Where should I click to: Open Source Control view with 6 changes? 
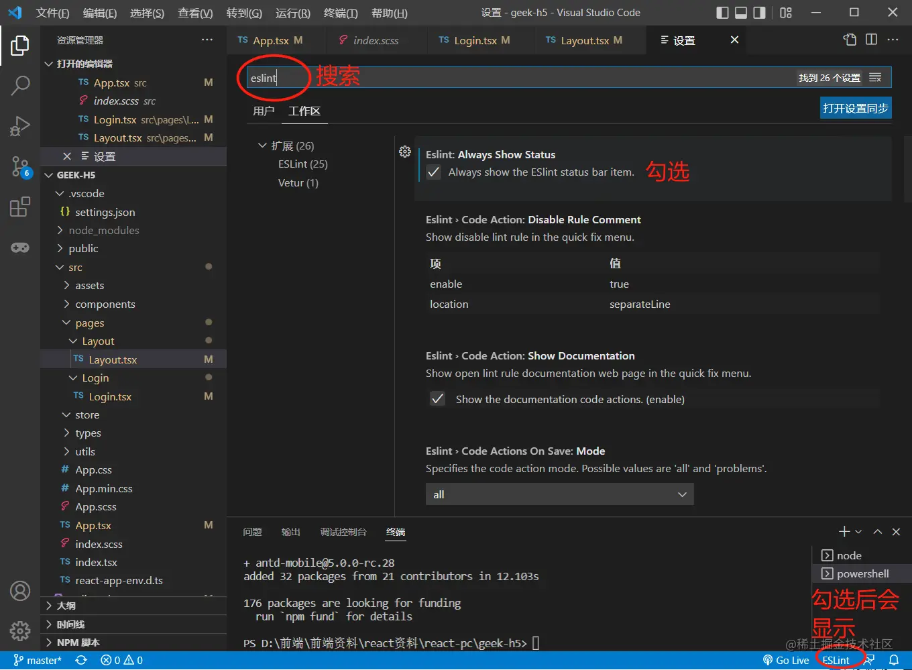(x=20, y=166)
